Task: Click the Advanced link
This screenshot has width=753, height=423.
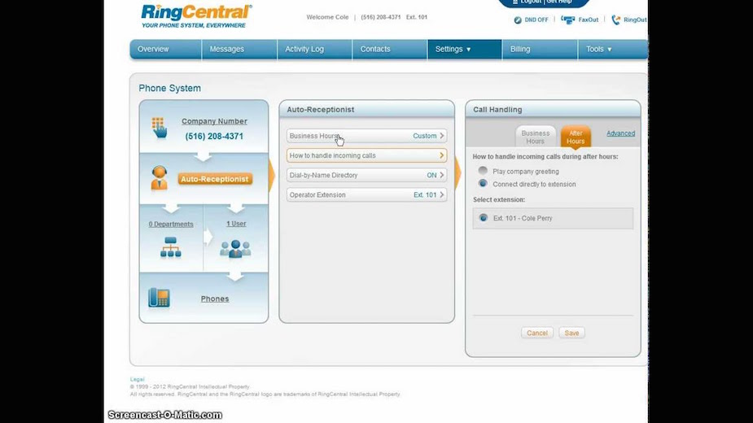Action: coord(620,133)
